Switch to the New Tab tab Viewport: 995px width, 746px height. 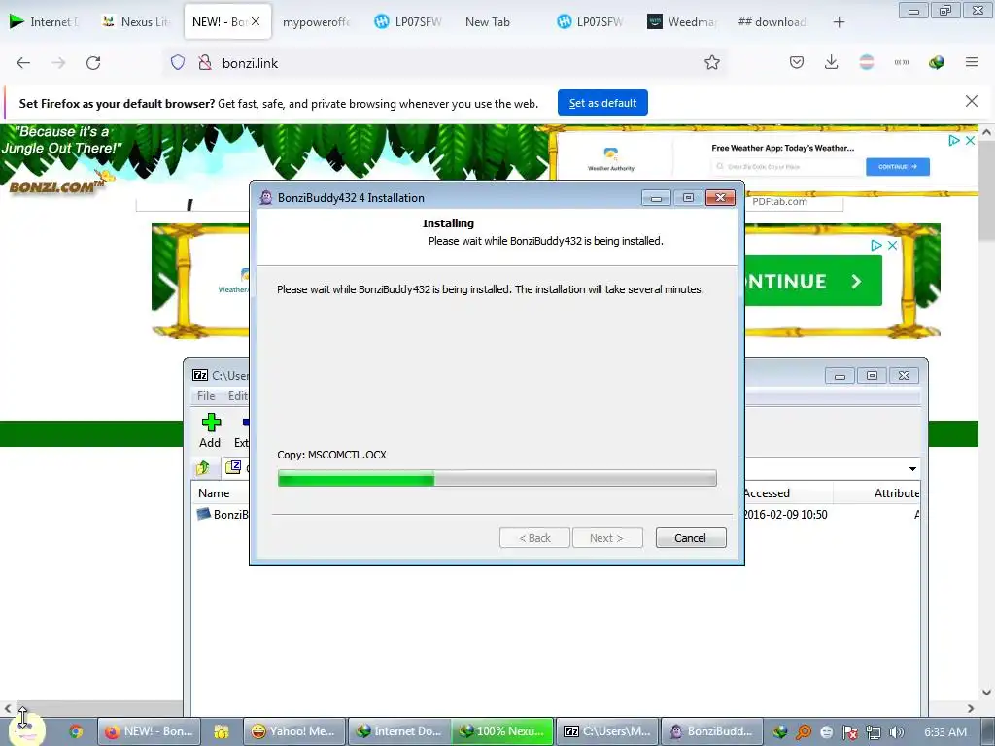[488, 21]
